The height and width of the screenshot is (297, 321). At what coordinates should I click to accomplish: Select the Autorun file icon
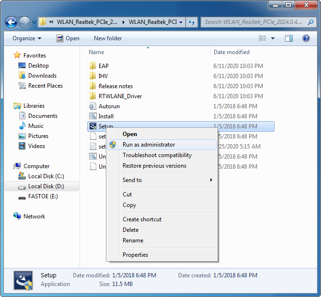[x=92, y=106]
